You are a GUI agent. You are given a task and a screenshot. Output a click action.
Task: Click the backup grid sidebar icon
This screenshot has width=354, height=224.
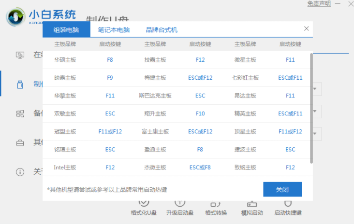tap(20, 114)
